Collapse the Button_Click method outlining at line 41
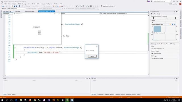This screenshot has width=182, height=102. 15,48
